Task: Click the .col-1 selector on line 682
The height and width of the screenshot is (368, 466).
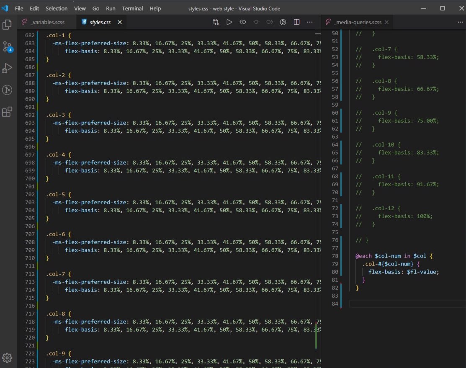Action: pyautogui.click(x=55, y=35)
